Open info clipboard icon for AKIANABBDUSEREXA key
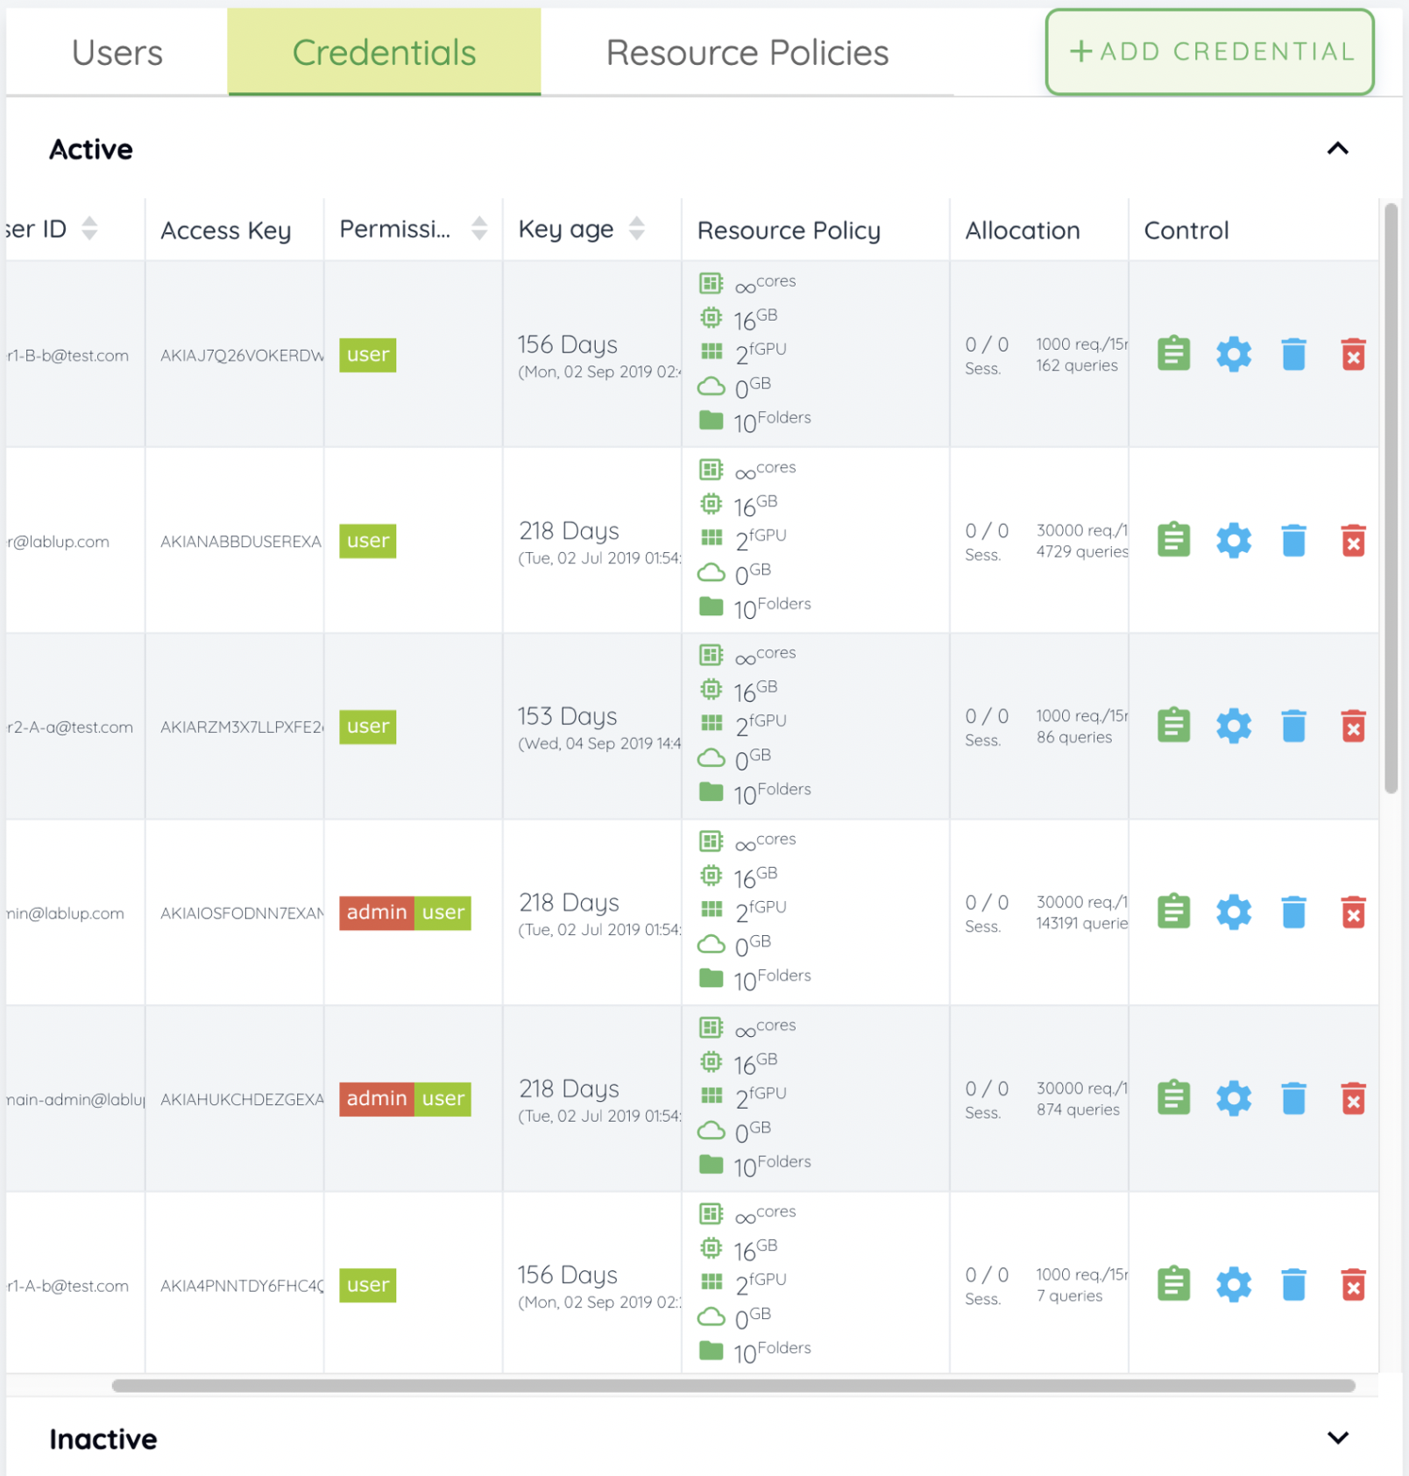 (x=1173, y=540)
